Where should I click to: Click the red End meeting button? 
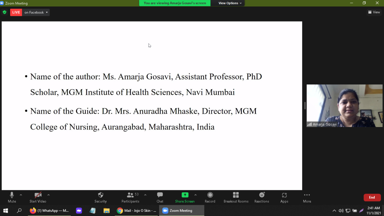pos(372,197)
